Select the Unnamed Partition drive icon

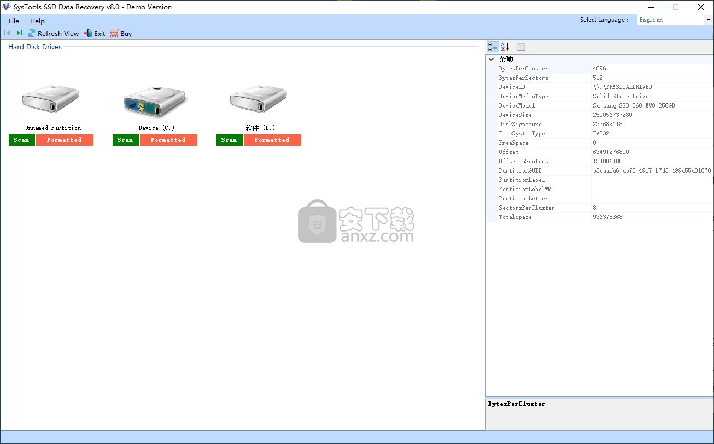(x=51, y=99)
